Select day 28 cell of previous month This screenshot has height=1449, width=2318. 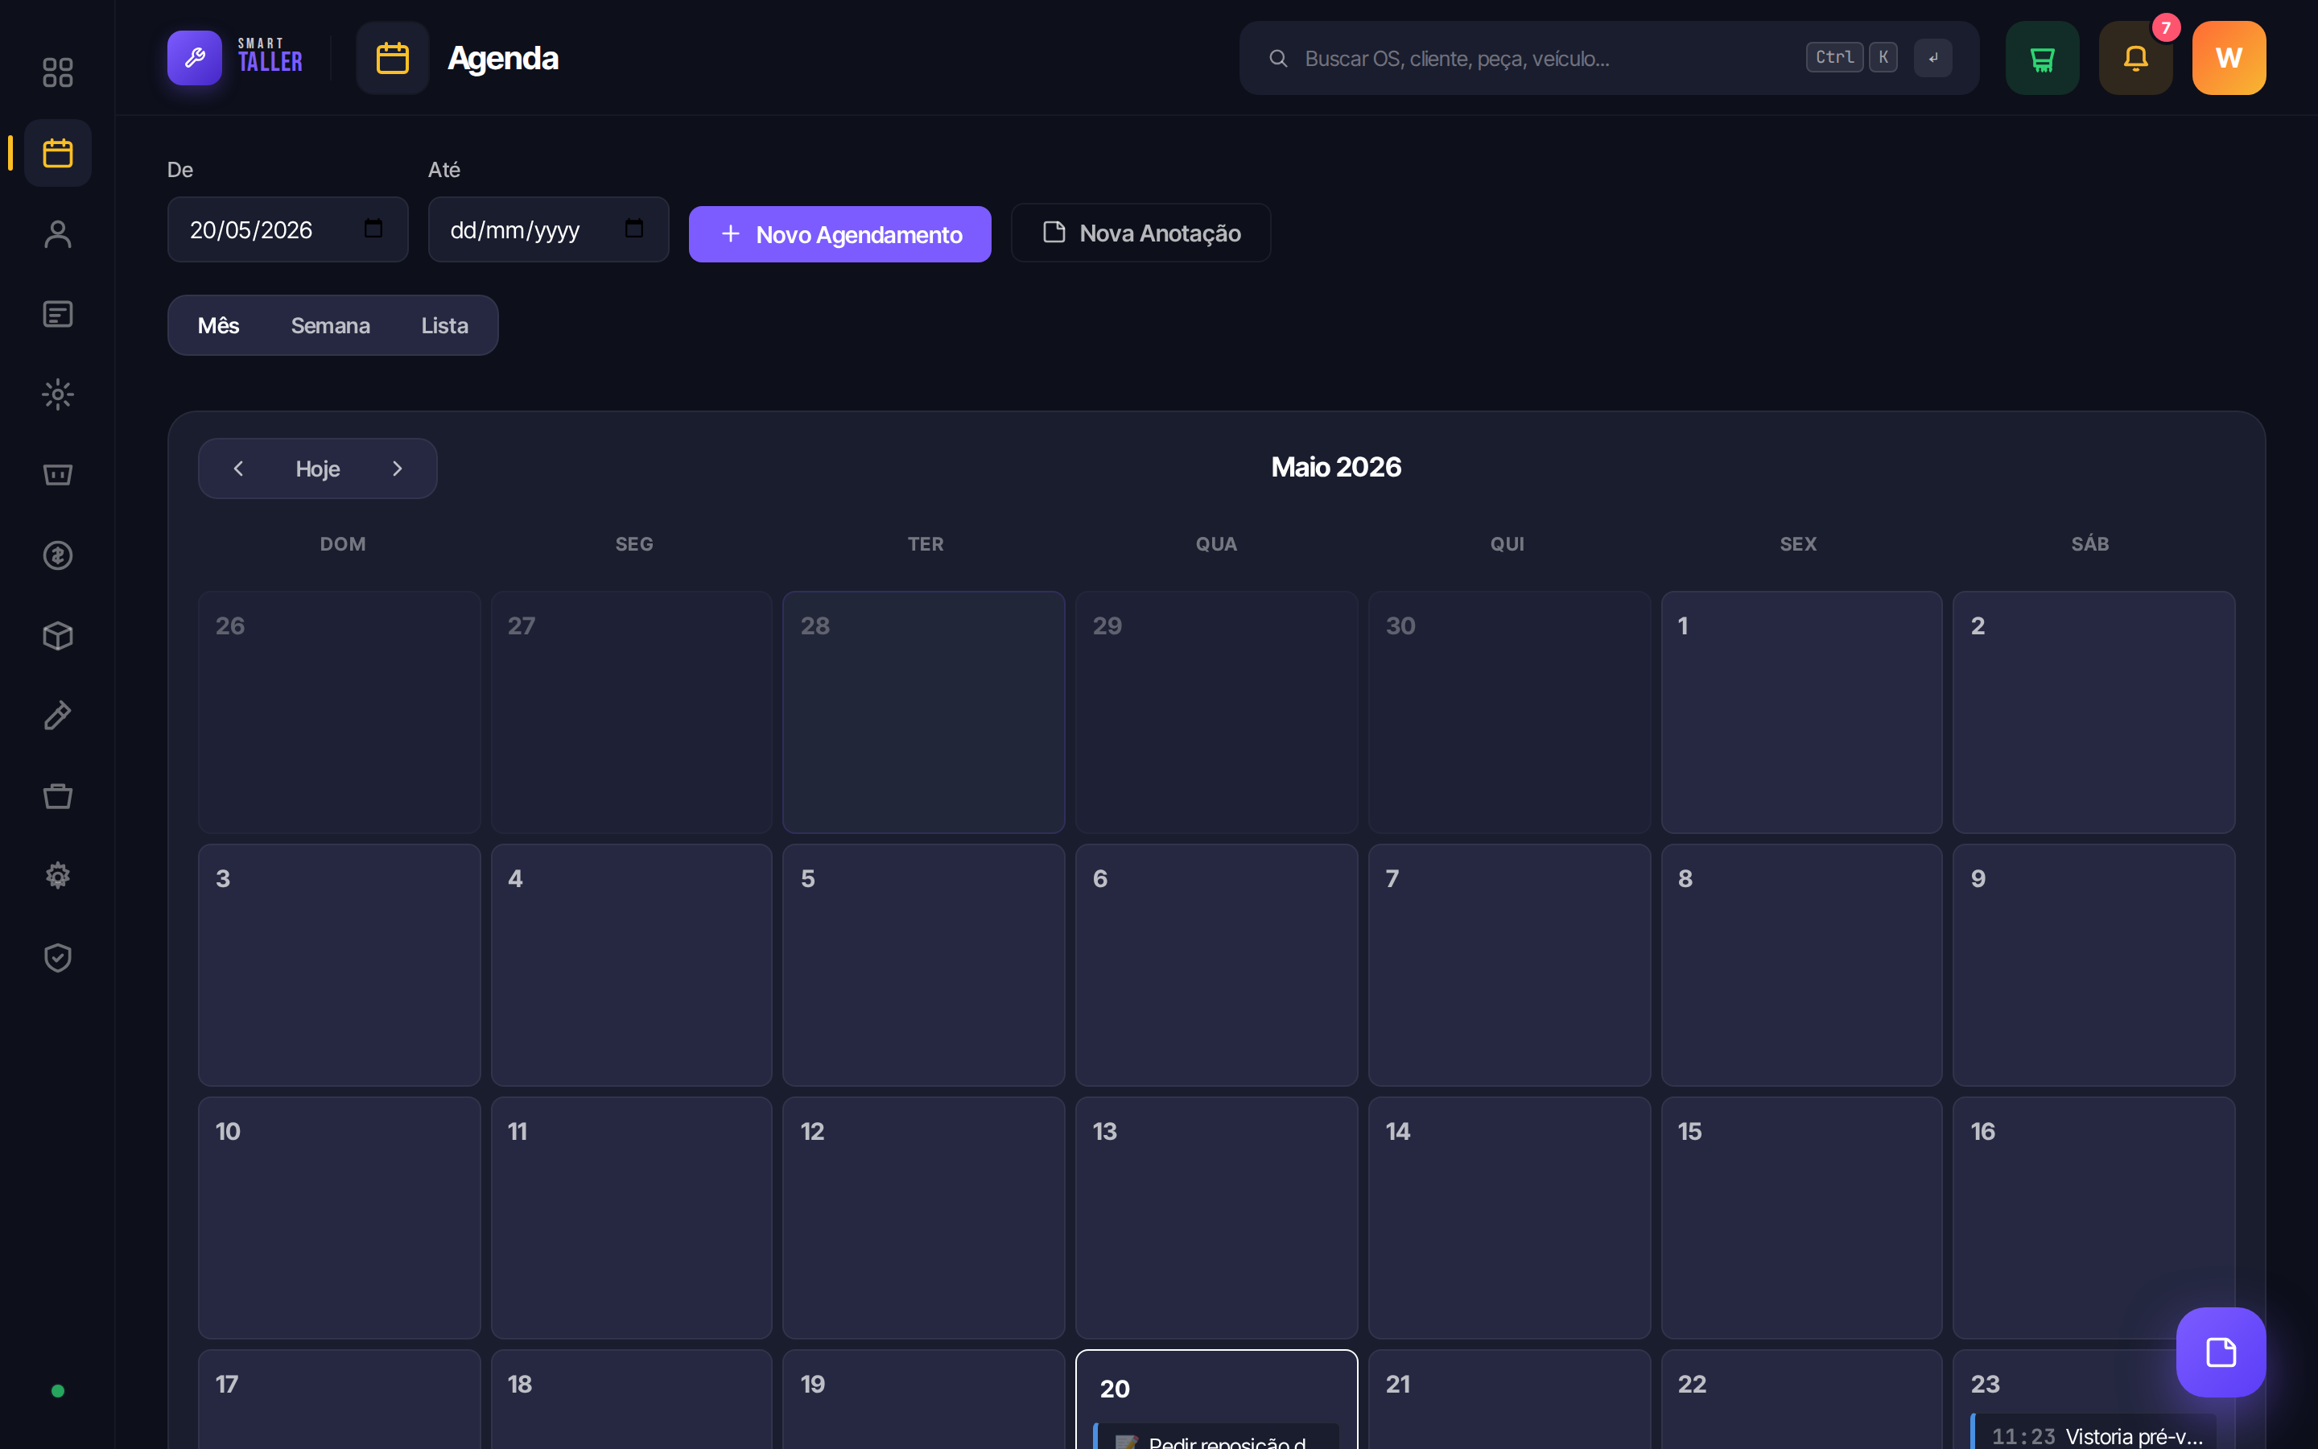point(923,712)
